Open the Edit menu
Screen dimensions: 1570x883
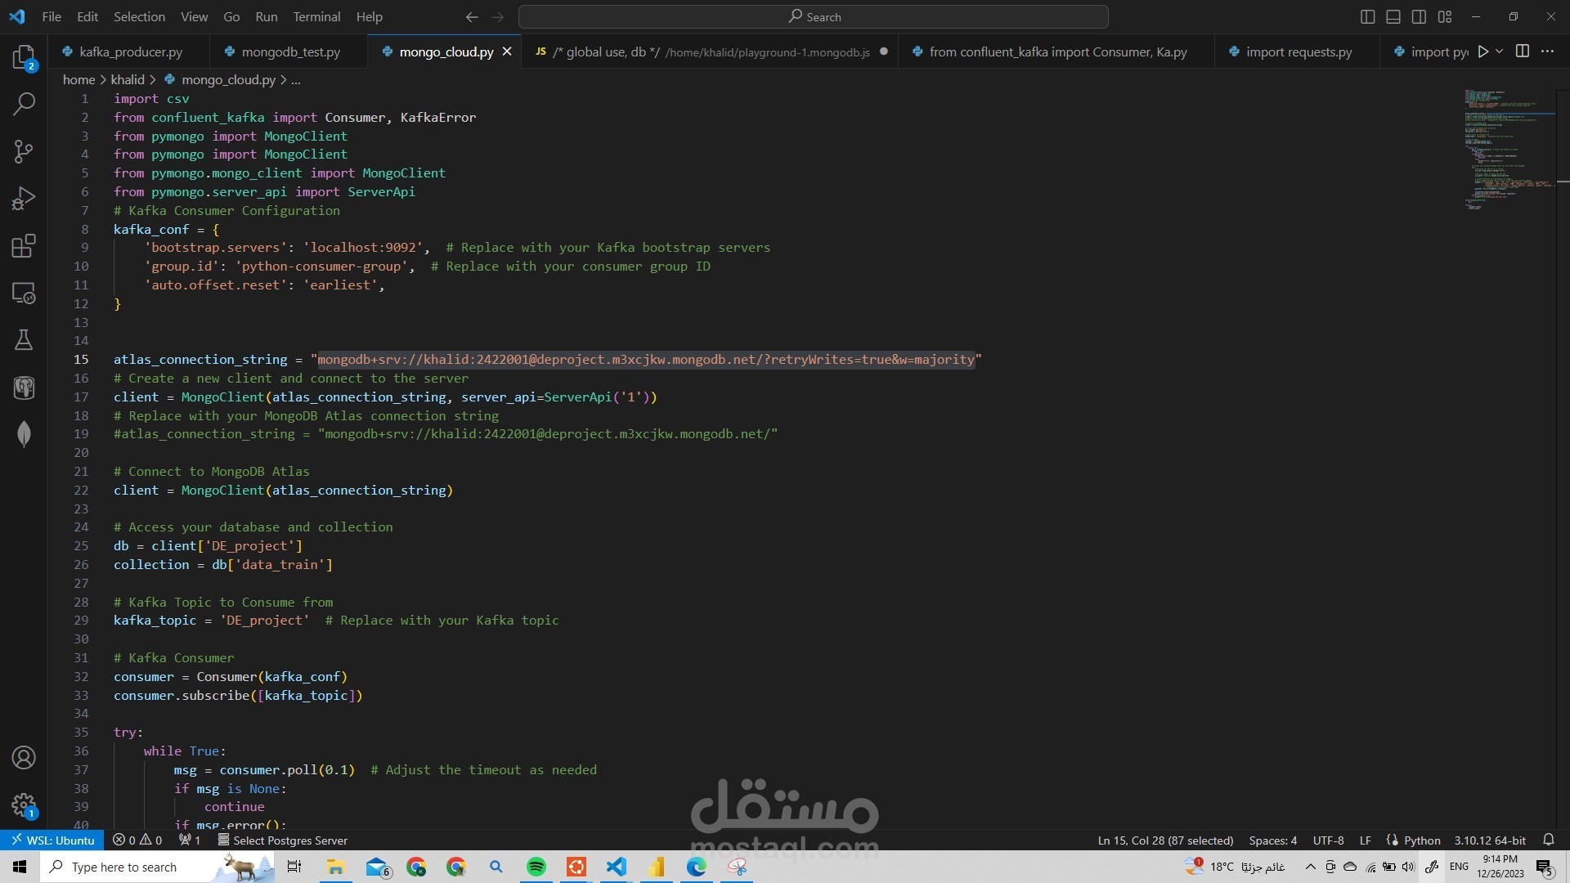coord(87,16)
